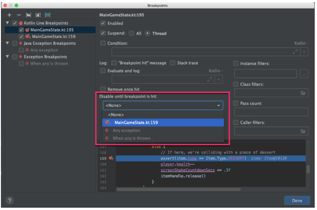
Task: Click into Instance filters text field
Action: pyautogui.click(x=266, y=74)
